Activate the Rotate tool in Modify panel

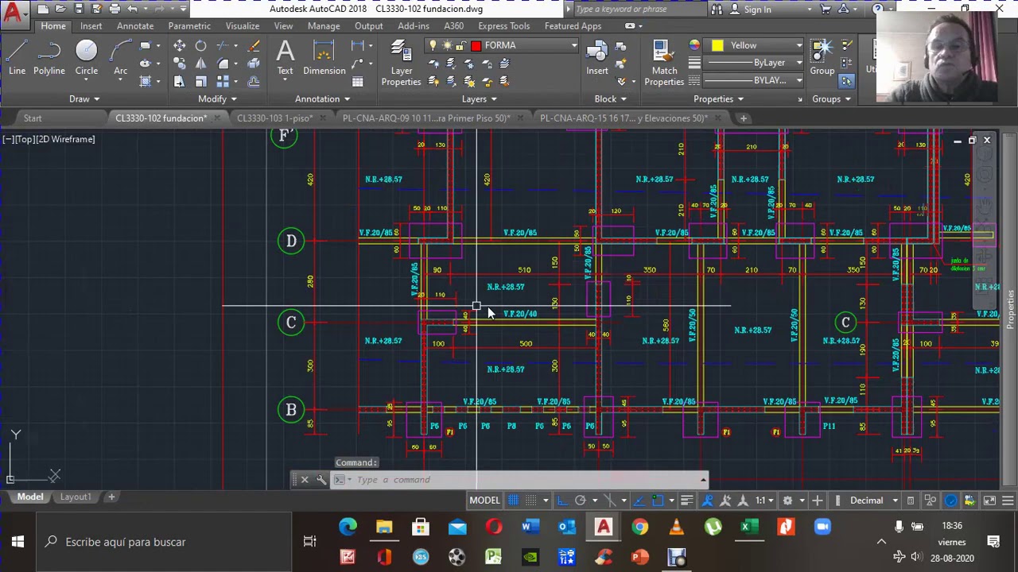pyautogui.click(x=200, y=46)
